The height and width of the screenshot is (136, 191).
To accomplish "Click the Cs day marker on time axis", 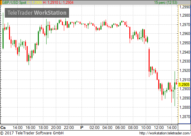I will click(3, 128).
